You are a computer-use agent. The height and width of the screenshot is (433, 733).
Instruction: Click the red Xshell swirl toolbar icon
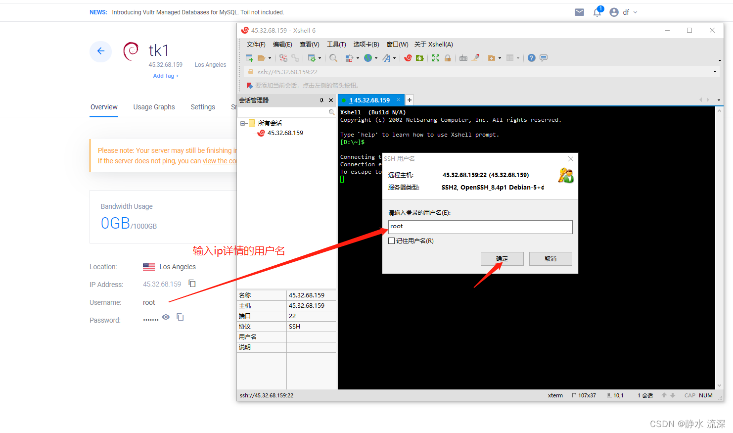408,58
